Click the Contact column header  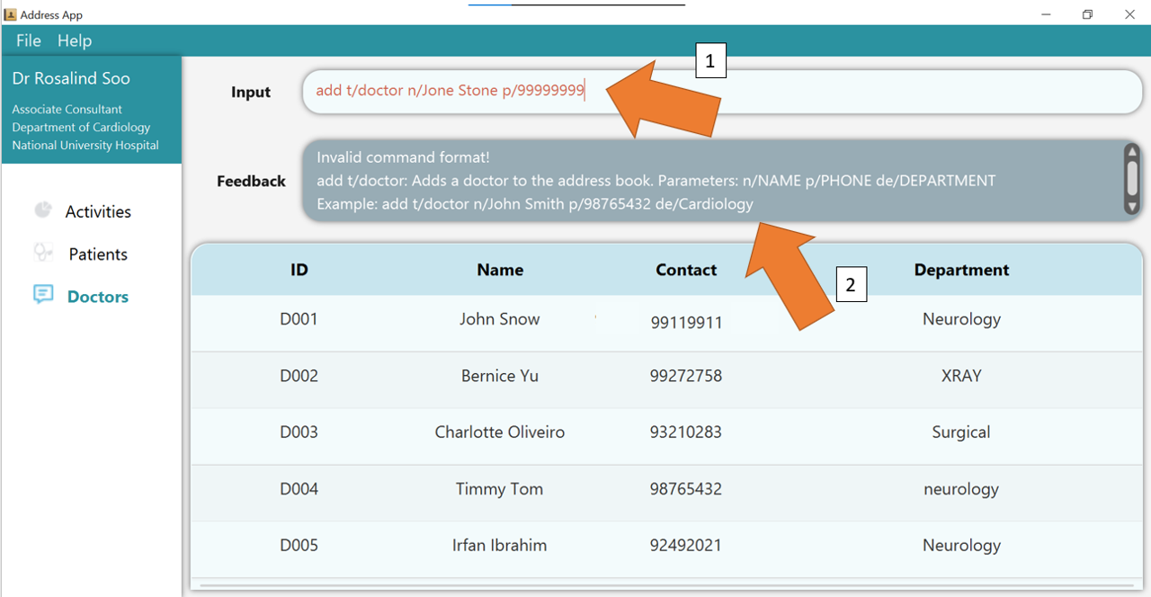pyautogui.click(x=686, y=270)
